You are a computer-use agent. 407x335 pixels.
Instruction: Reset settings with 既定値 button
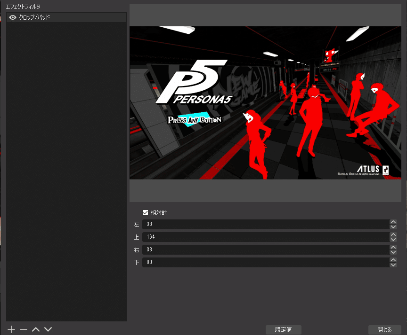[x=284, y=329]
